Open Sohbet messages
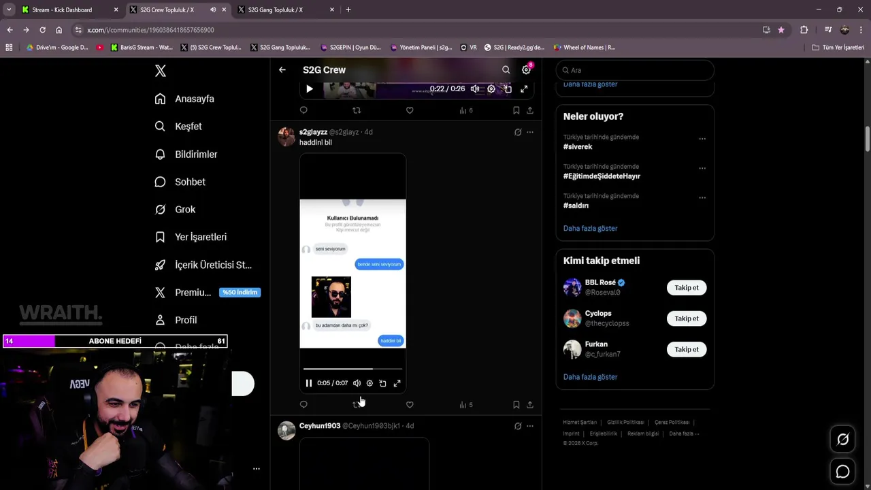Image resolution: width=871 pixels, height=490 pixels. pyautogui.click(x=180, y=182)
